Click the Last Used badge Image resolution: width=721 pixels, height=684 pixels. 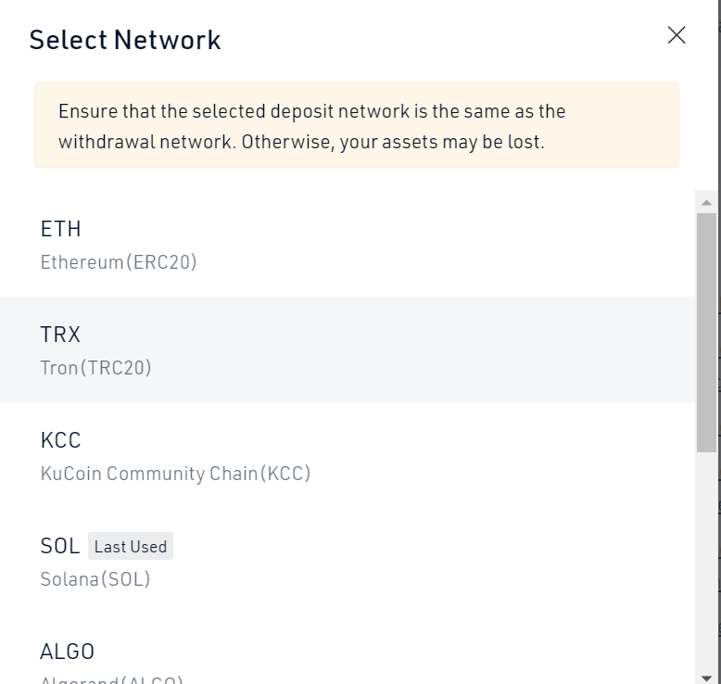point(131,547)
